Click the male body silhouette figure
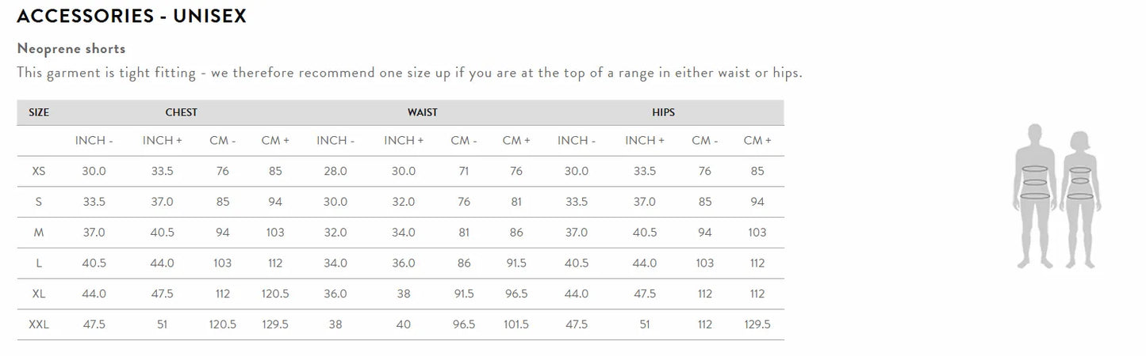Image resolution: width=1146 pixels, height=356 pixels. [x=1034, y=194]
